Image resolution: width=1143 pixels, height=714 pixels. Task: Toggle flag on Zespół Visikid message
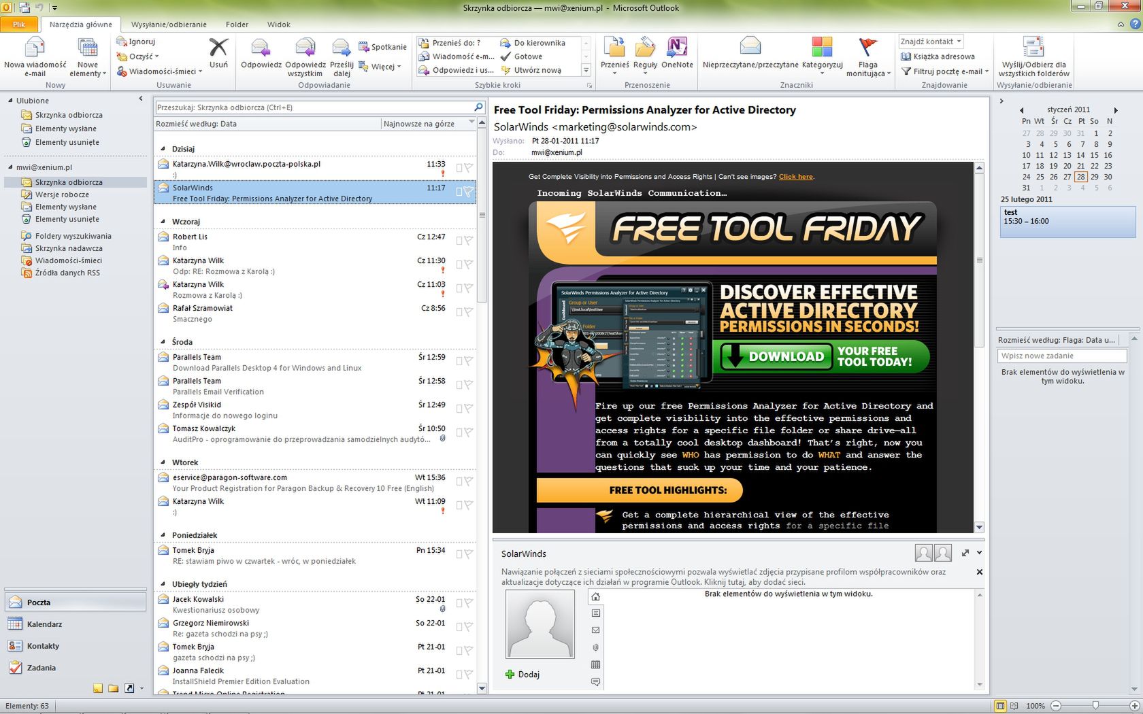click(x=468, y=409)
